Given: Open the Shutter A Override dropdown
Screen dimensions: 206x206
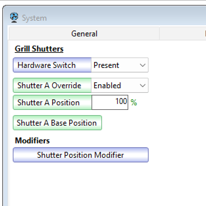Looking at the screenshot, I should click(120, 85).
